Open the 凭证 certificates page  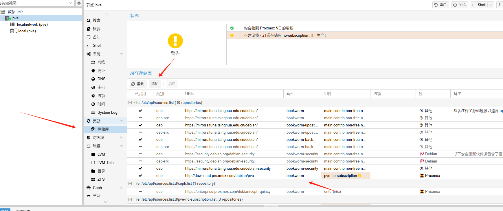[101, 71]
